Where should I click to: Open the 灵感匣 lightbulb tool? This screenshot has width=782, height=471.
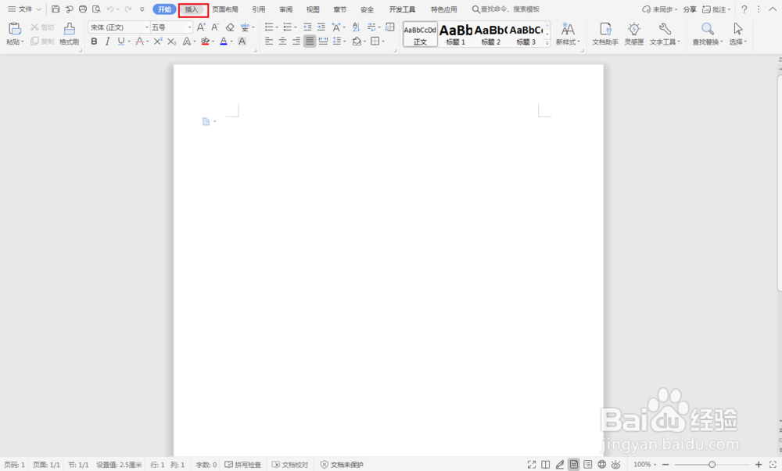pyautogui.click(x=634, y=34)
